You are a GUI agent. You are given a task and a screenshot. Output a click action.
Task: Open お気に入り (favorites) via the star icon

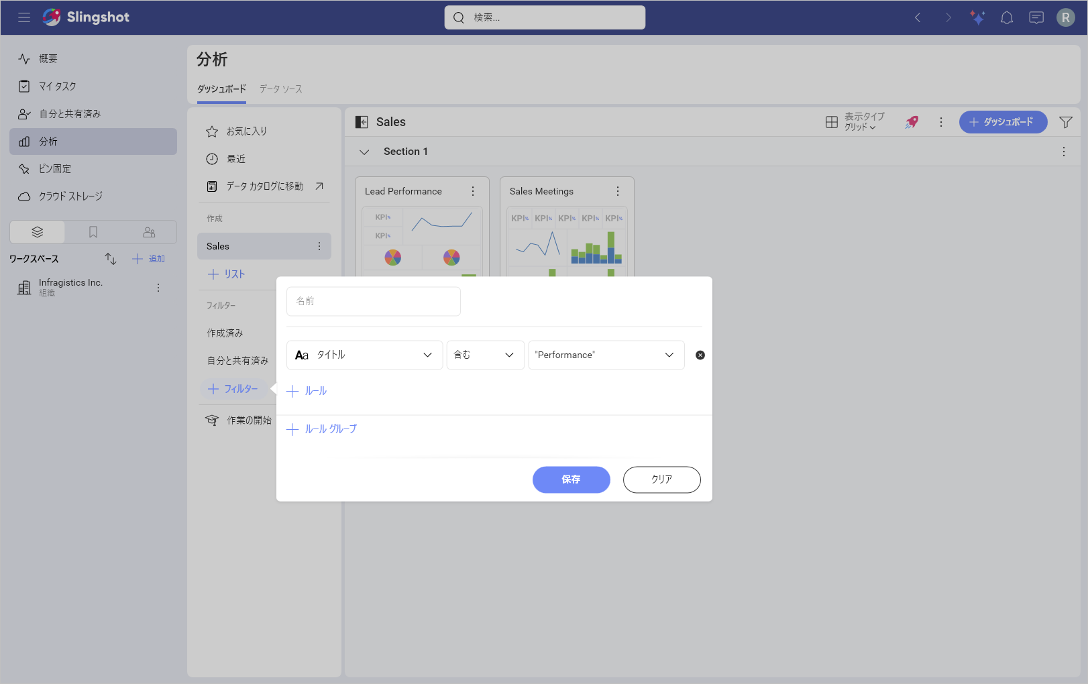(x=211, y=131)
